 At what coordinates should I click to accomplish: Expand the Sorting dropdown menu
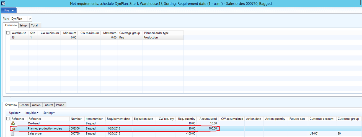49,113
